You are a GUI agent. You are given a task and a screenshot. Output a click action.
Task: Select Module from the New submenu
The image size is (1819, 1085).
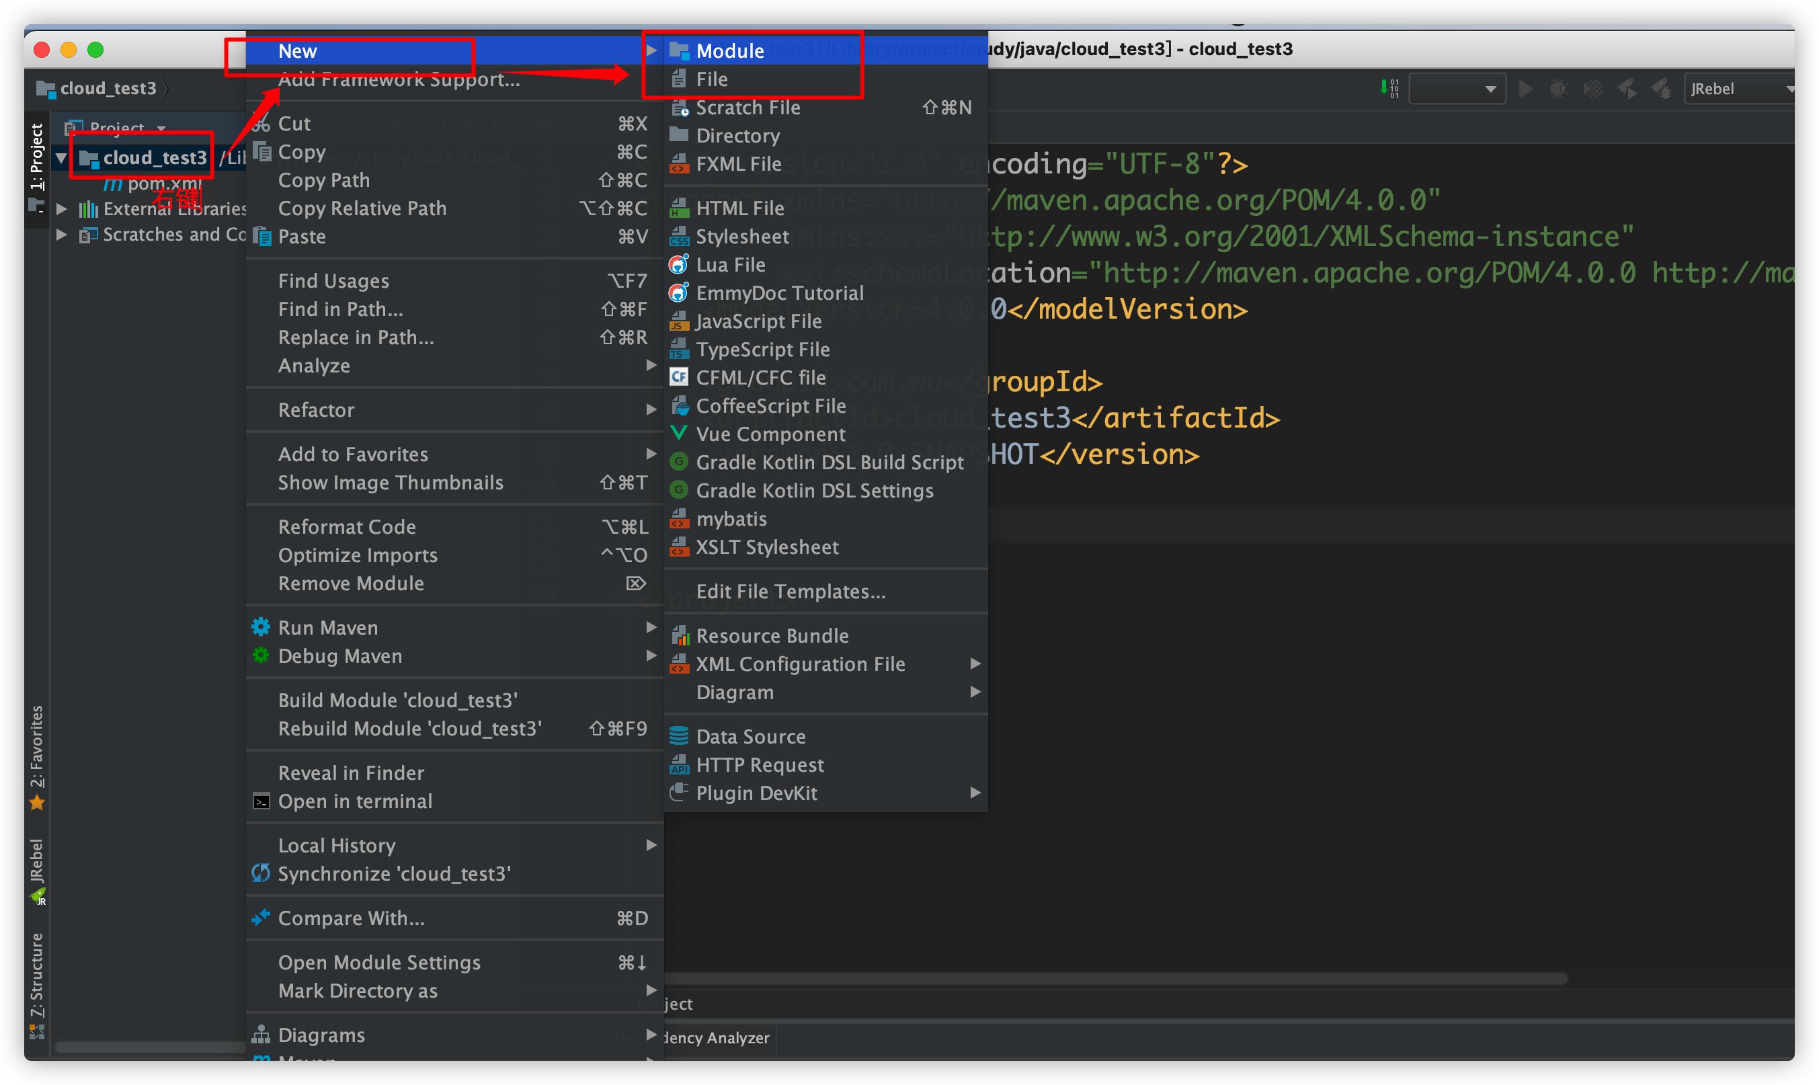826,50
